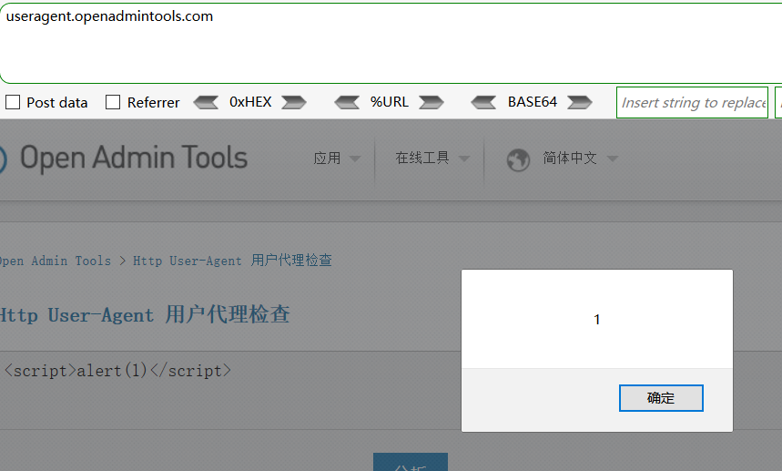This screenshot has width=782, height=471.
Task: Open the 在线工具 menu
Action: click(x=422, y=159)
